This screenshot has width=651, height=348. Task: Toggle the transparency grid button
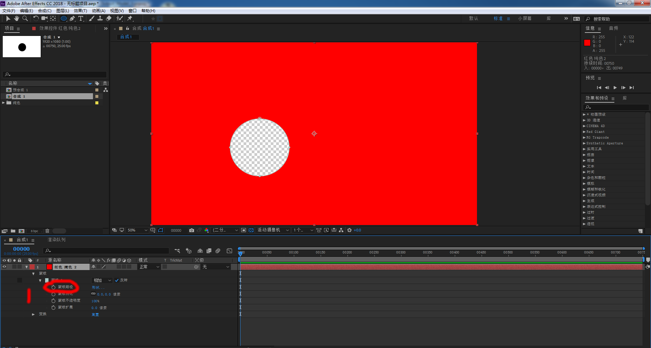pos(251,230)
